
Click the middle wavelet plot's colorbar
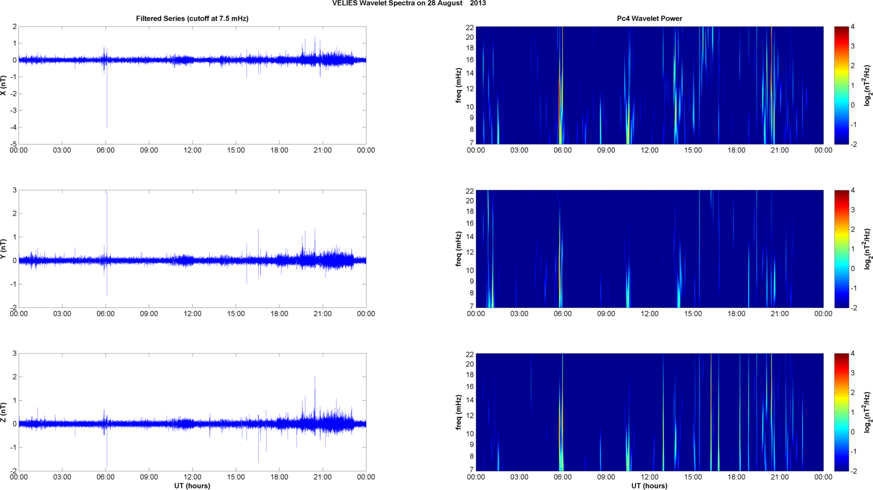click(x=841, y=249)
